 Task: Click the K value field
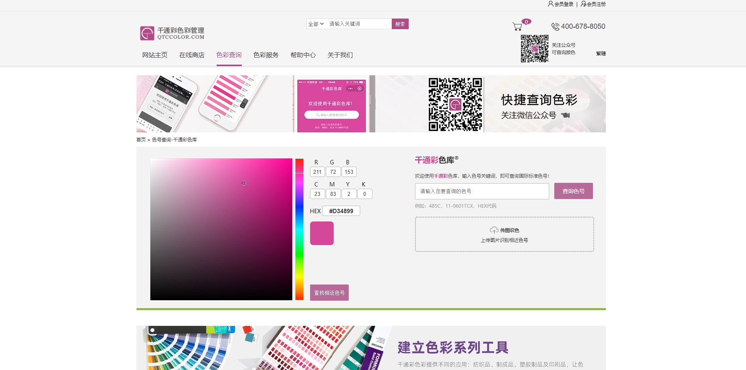[365, 194]
